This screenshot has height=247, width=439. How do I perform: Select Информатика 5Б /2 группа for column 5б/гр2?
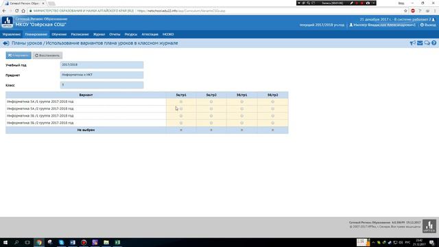tap(273, 123)
